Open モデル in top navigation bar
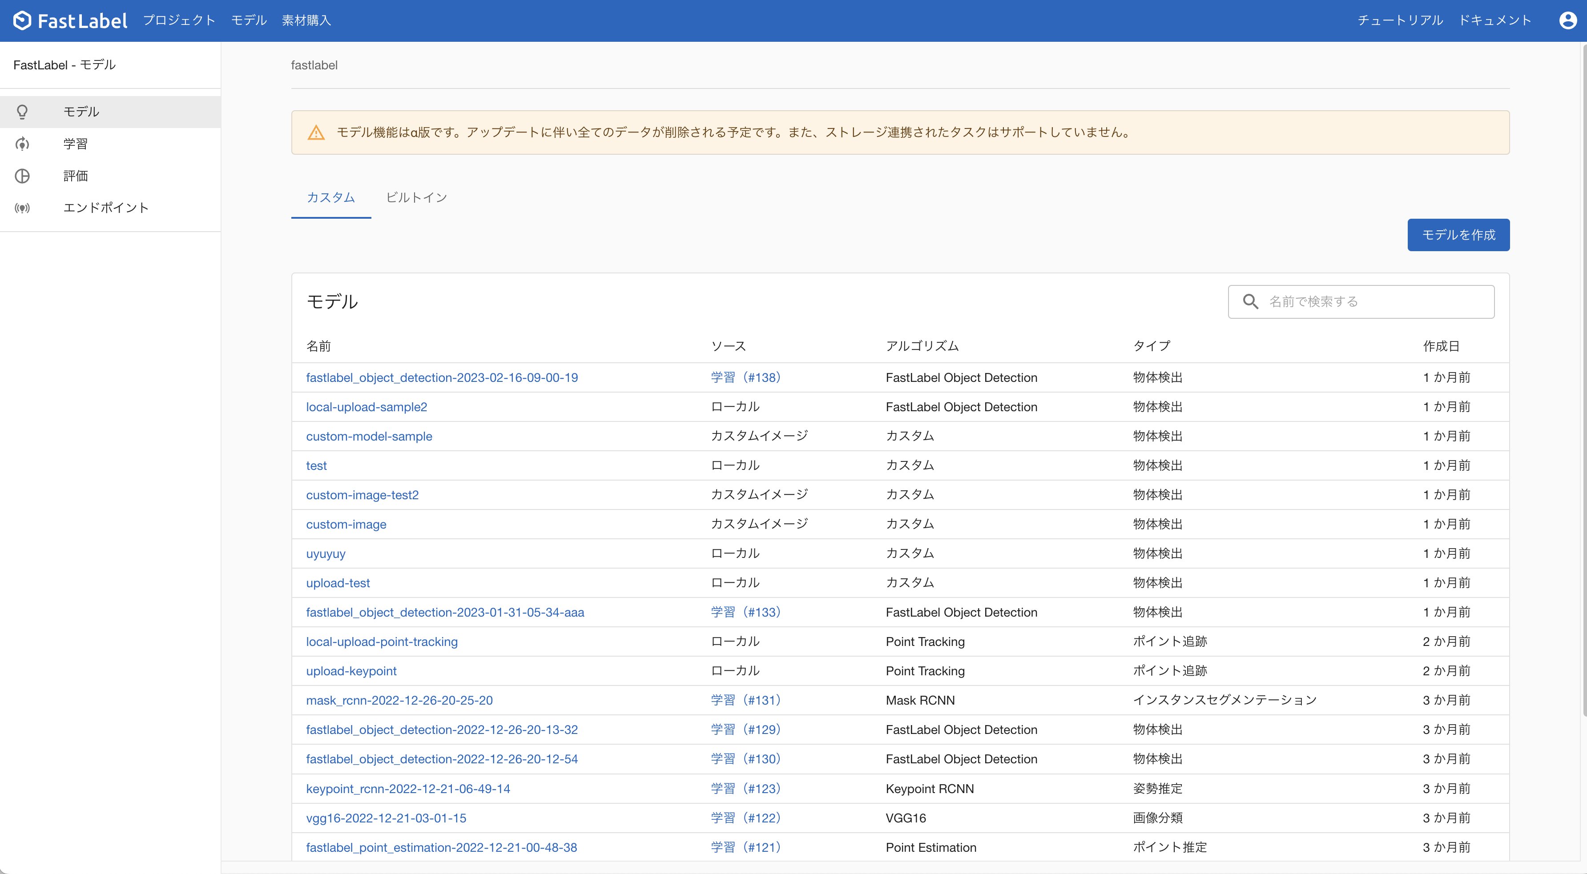Image resolution: width=1587 pixels, height=874 pixels. pyautogui.click(x=249, y=20)
